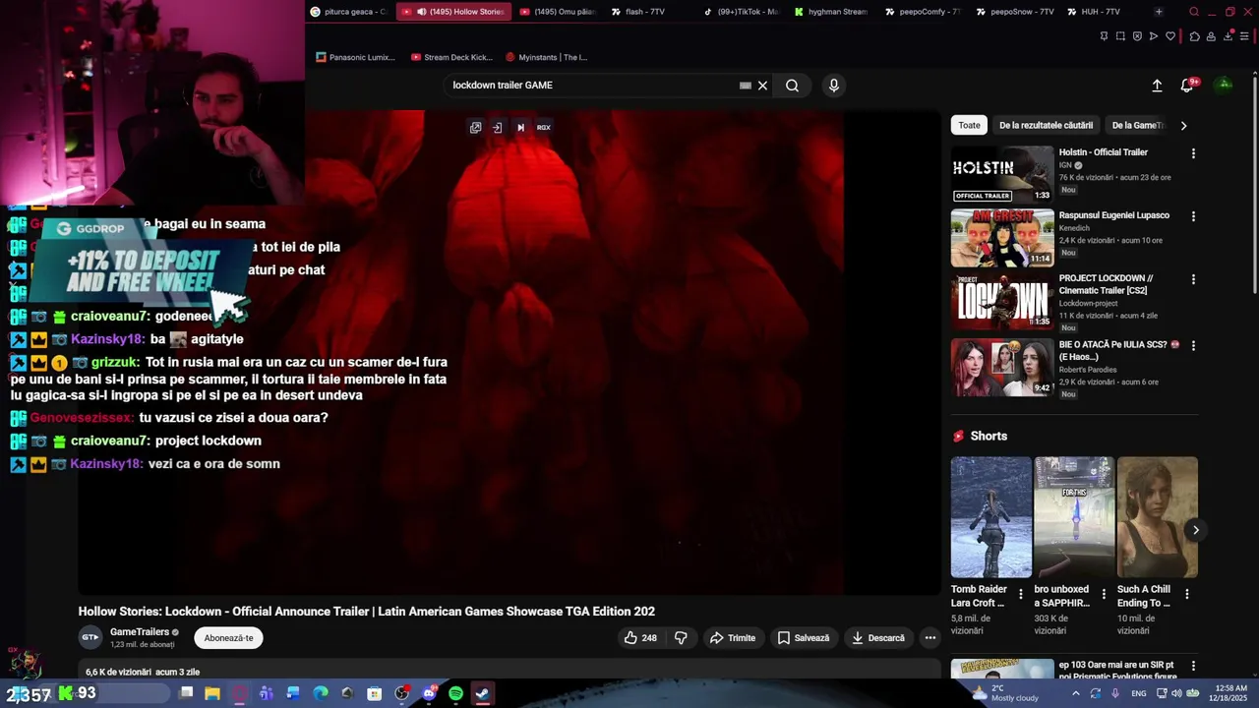Click the RGX label icon above the player
Viewport: 1259px width, 708px height.
point(544,127)
